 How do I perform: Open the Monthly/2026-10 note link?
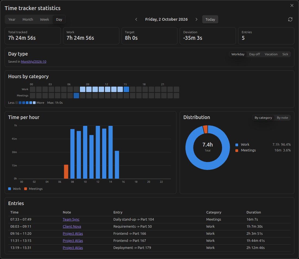(x=33, y=62)
